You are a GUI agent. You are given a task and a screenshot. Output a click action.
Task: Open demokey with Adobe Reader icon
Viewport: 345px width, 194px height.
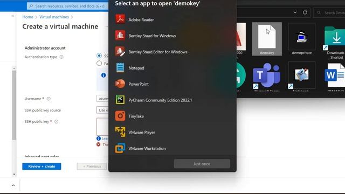tap(120, 19)
